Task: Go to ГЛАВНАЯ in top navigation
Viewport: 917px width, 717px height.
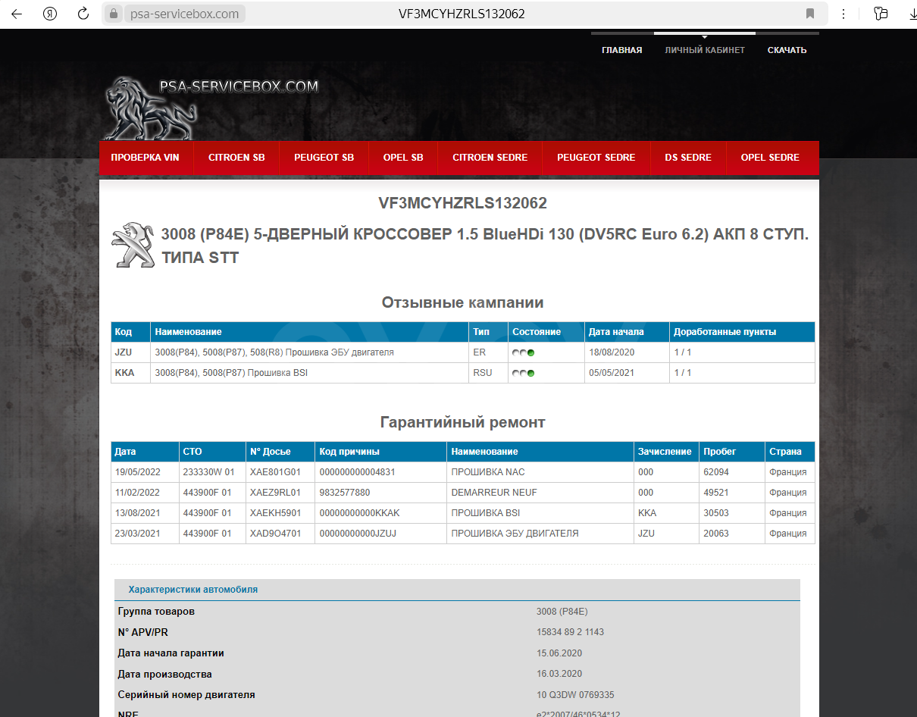Action: [x=621, y=50]
